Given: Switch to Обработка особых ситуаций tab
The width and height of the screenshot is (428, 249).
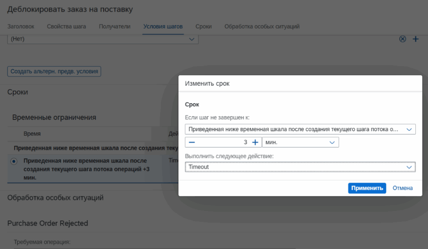Looking at the screenshot, I should (x=262, y=26).
